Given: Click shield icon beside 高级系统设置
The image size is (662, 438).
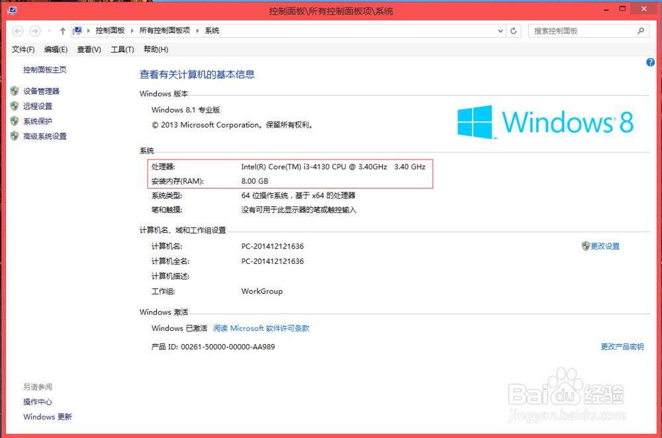Looking at the screenshot, I should click(15, 136).
